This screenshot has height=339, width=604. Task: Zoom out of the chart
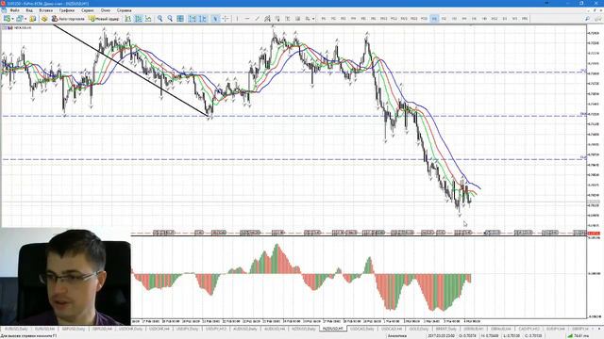tap(170, 19)
